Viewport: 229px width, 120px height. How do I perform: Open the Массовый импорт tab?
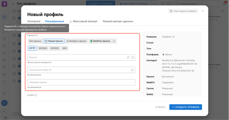click(x=83, y=21)
